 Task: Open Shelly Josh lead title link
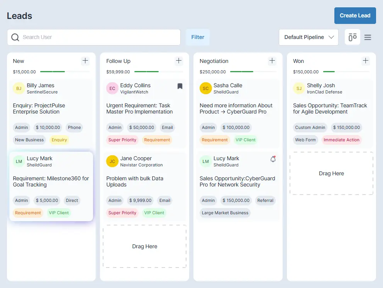pyautogui.click(x=330, y=108)
